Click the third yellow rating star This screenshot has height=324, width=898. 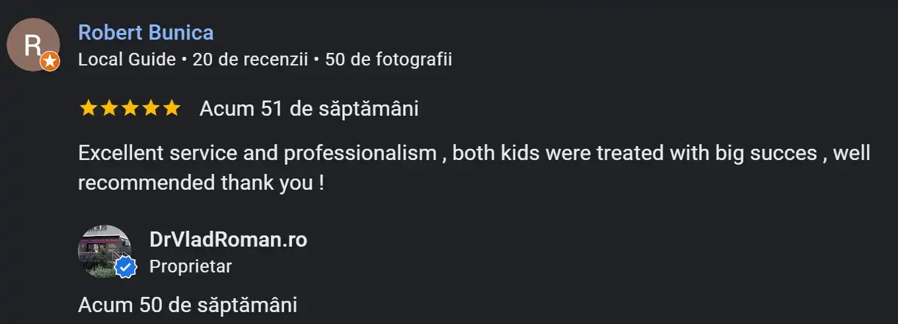(130, 108)
